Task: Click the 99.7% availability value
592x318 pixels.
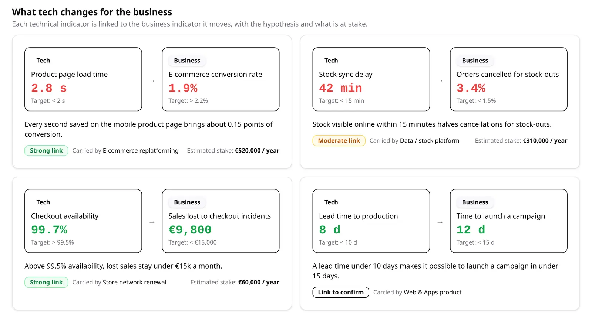Action: click(49, 230)
